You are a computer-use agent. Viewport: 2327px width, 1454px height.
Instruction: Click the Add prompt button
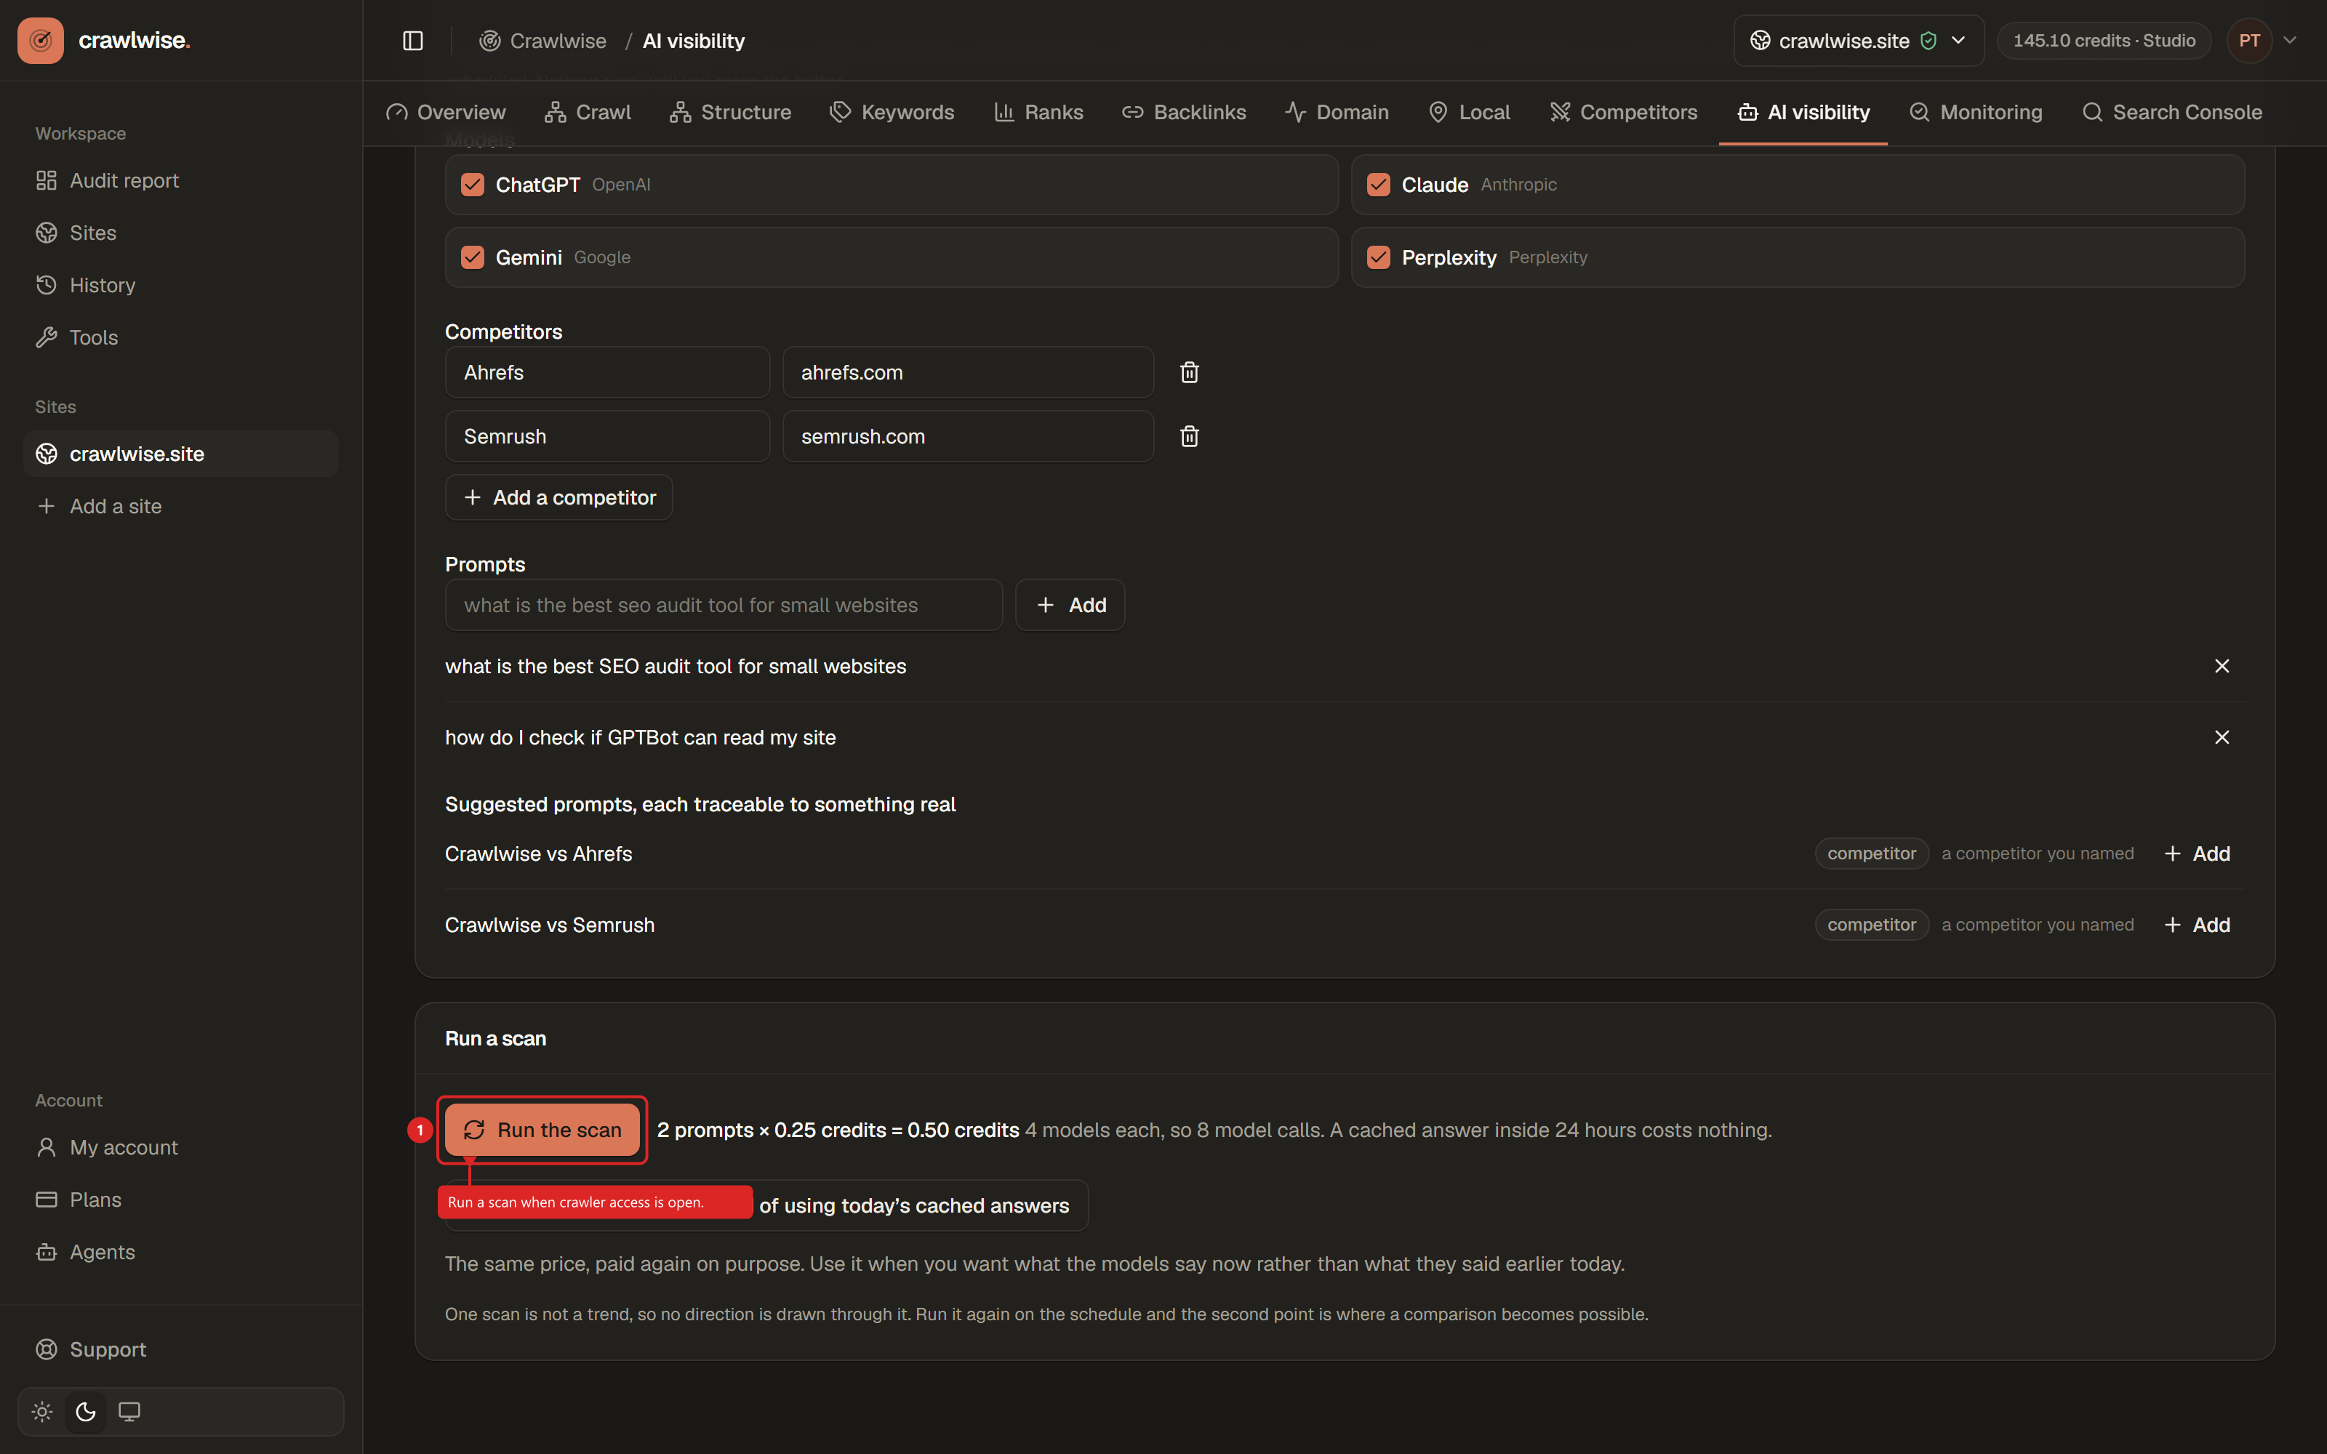[1070, 605]
